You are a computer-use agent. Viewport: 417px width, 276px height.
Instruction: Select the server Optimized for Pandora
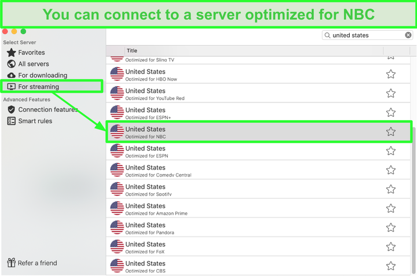(x=258, y=227)
